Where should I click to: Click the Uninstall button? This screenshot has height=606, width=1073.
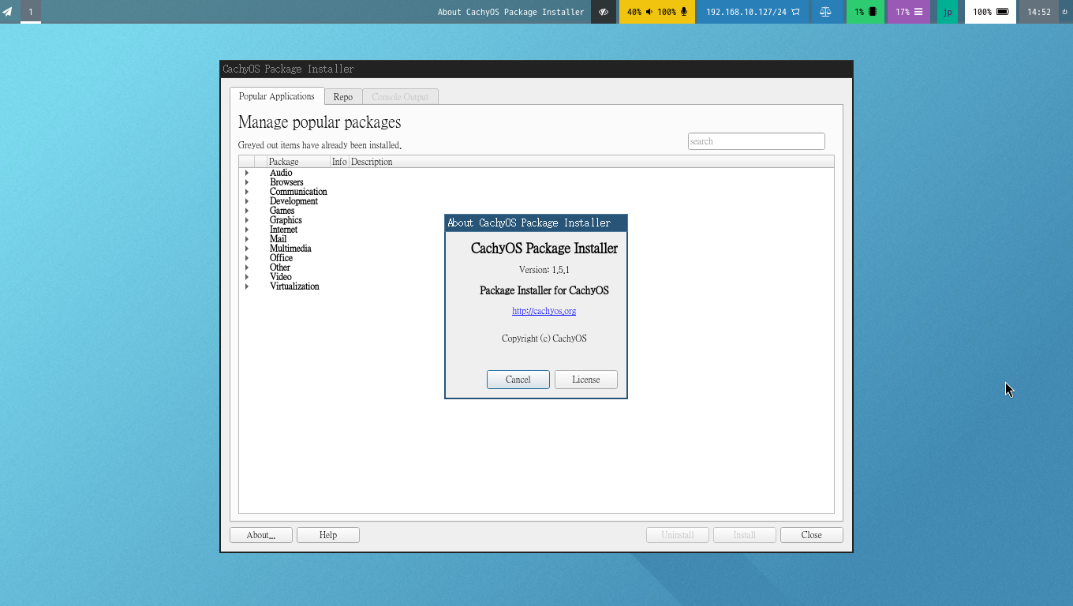[x=678, y=535]
